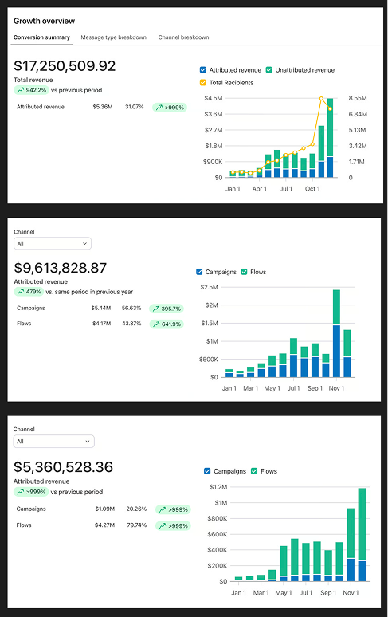Toggle the Unattributed revenue checkbox

coord(268,70)
